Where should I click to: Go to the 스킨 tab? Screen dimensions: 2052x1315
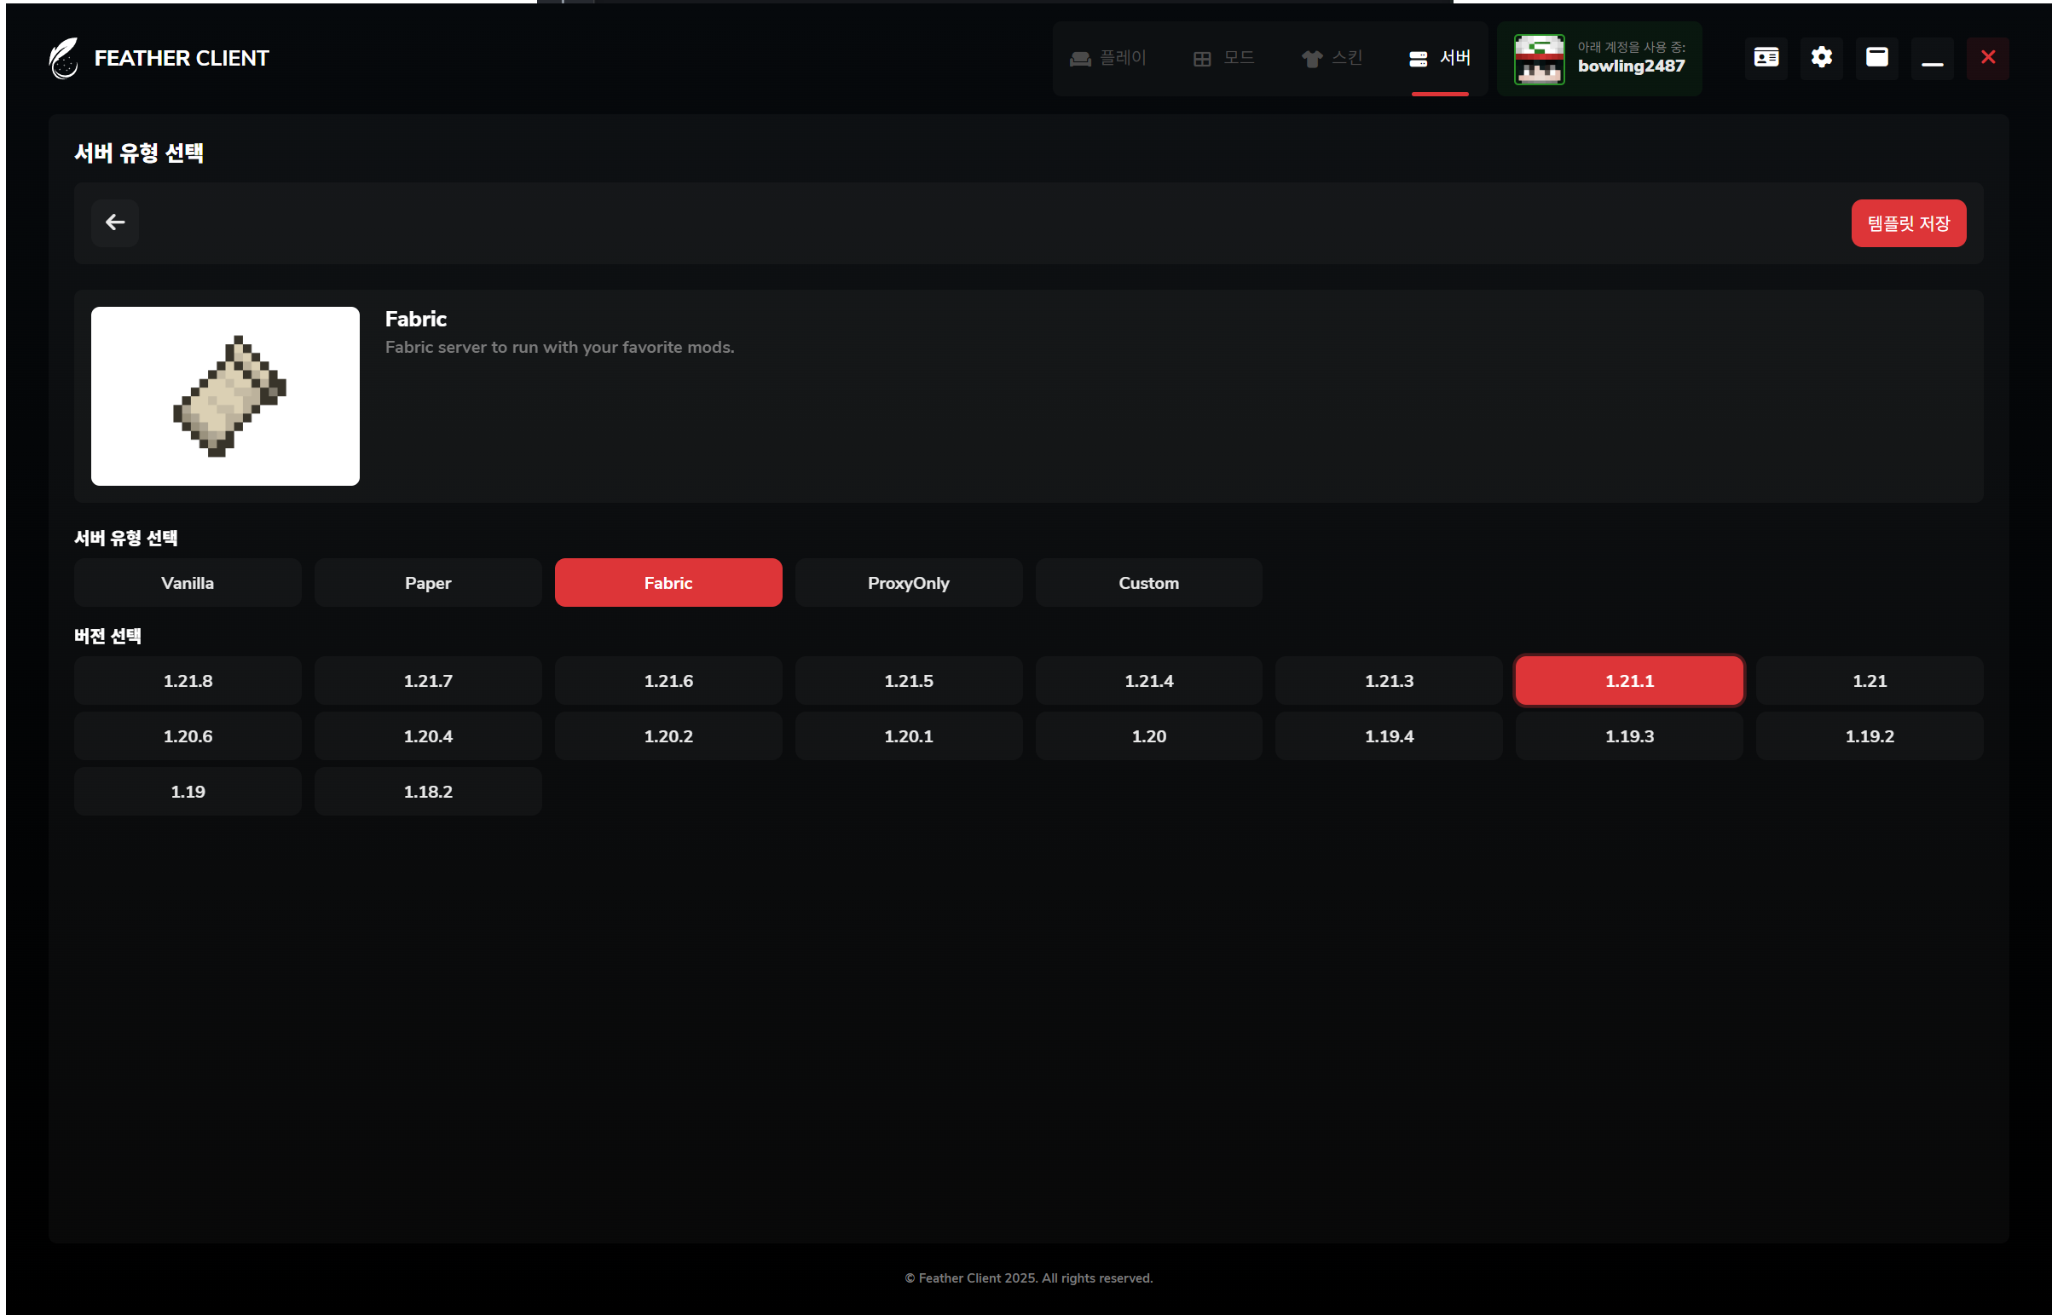pyautogui.click(x=1332, y=58)
